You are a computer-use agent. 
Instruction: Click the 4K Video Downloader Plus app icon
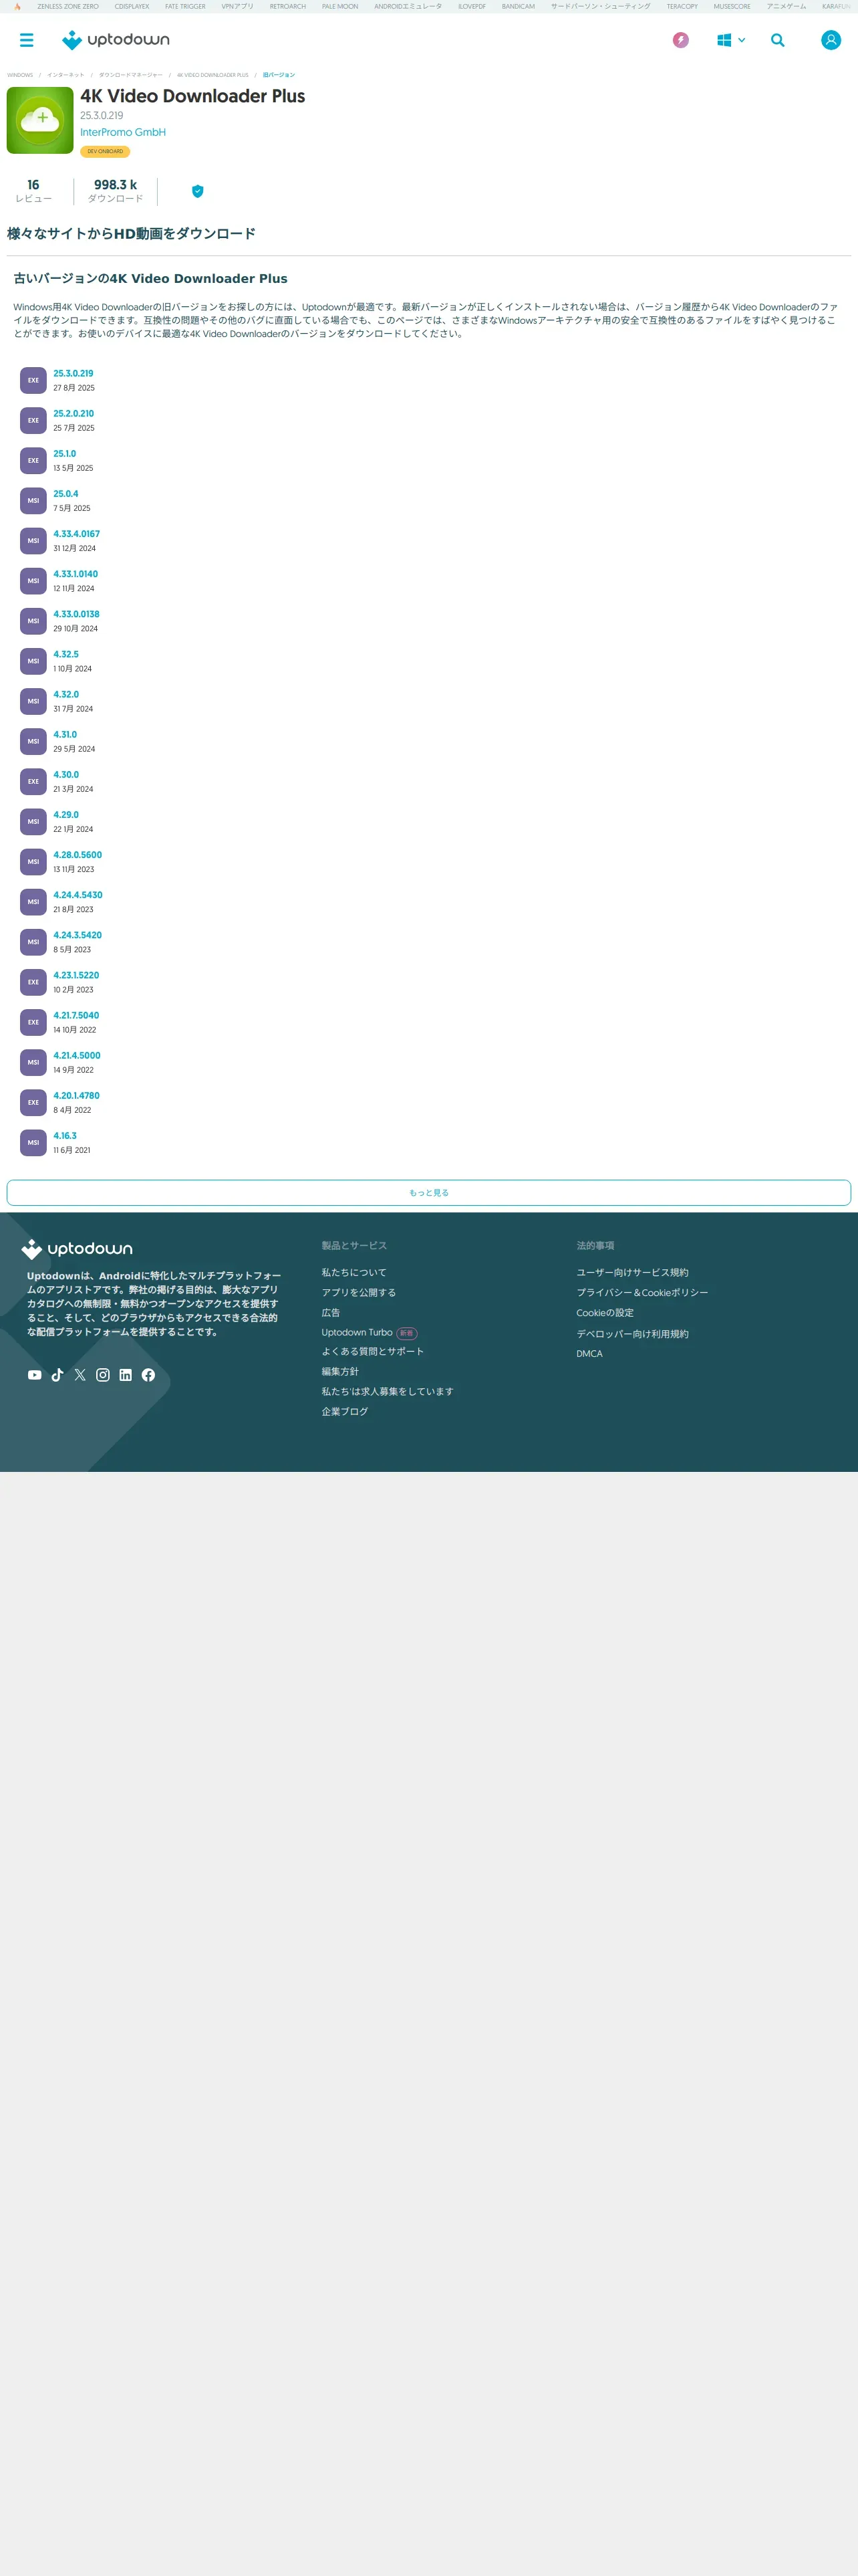40,120
